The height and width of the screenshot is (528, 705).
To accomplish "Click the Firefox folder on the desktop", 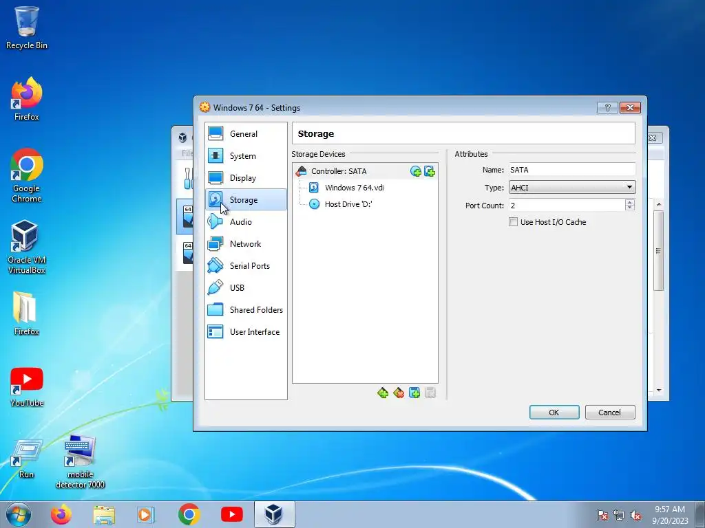I will pos(27,313).
